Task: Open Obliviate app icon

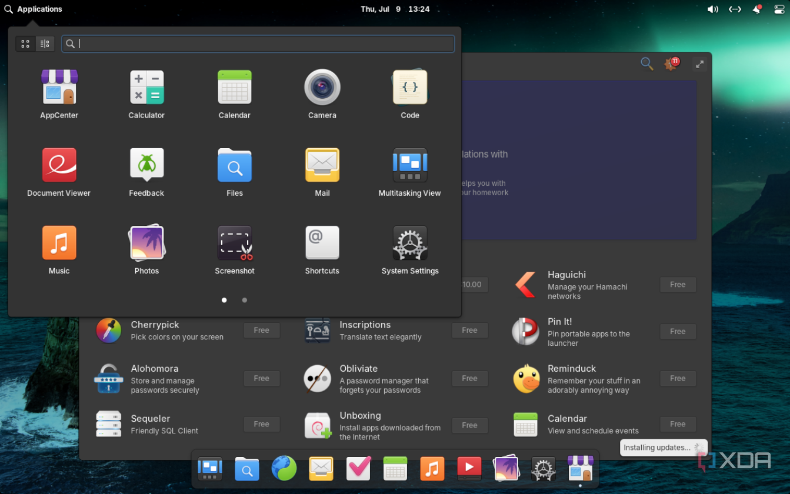Action: click(317, 379)
